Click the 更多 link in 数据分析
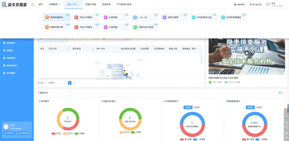 [281, 93]
